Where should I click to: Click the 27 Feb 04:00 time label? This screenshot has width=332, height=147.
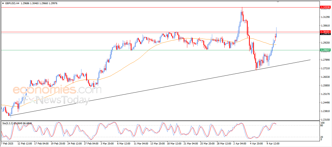[91, 143]
